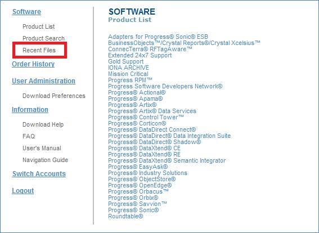319x233 pixels.
Task: Open Adapters for Progress Sonic ESB
Action: [158, 37]
